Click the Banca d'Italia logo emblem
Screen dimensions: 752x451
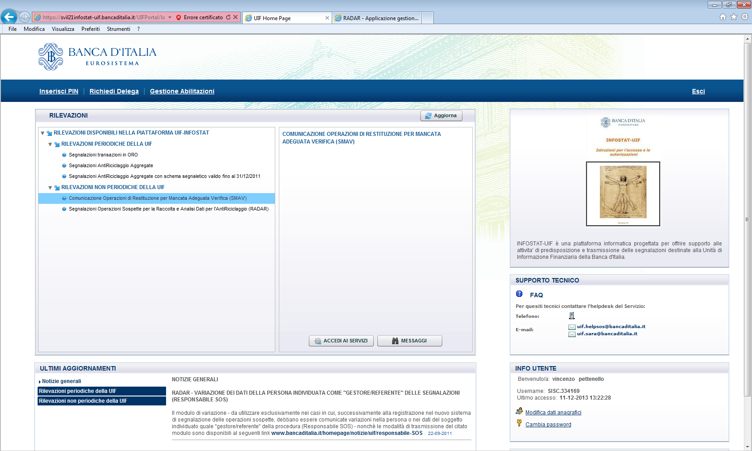51,57
